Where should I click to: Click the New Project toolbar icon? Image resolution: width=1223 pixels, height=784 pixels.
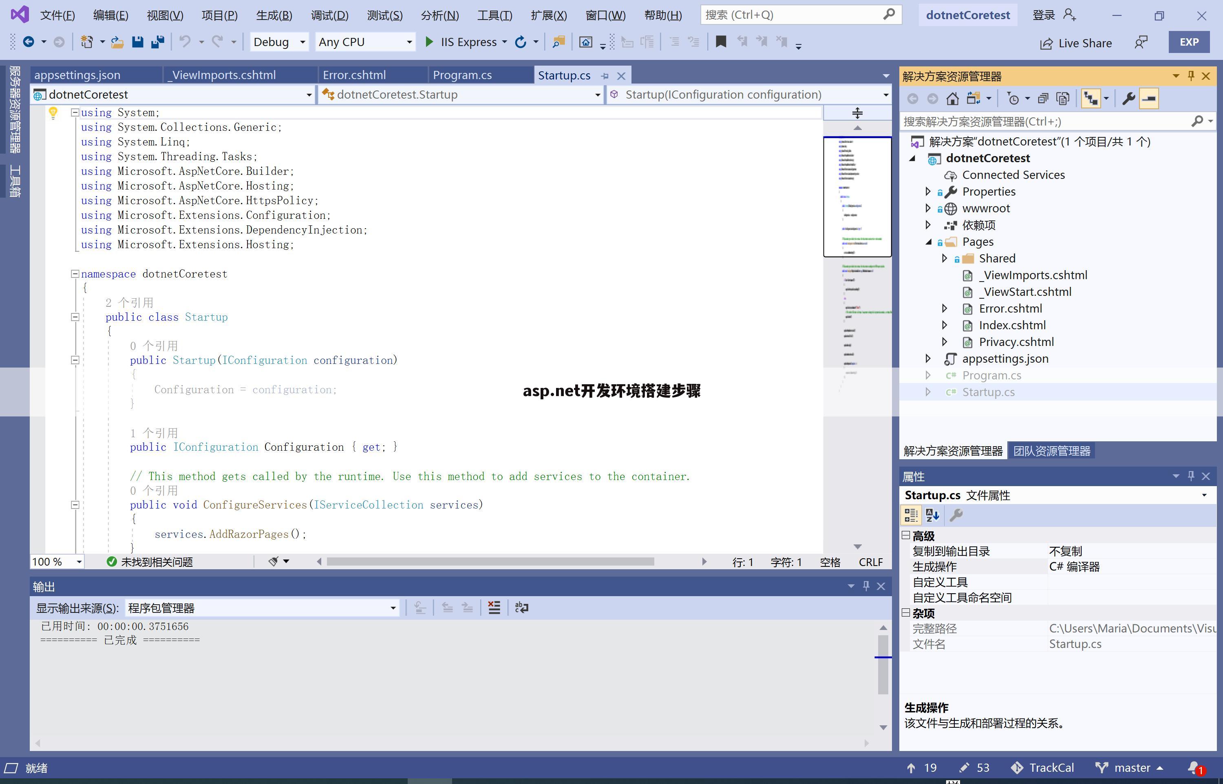point(87,42)
